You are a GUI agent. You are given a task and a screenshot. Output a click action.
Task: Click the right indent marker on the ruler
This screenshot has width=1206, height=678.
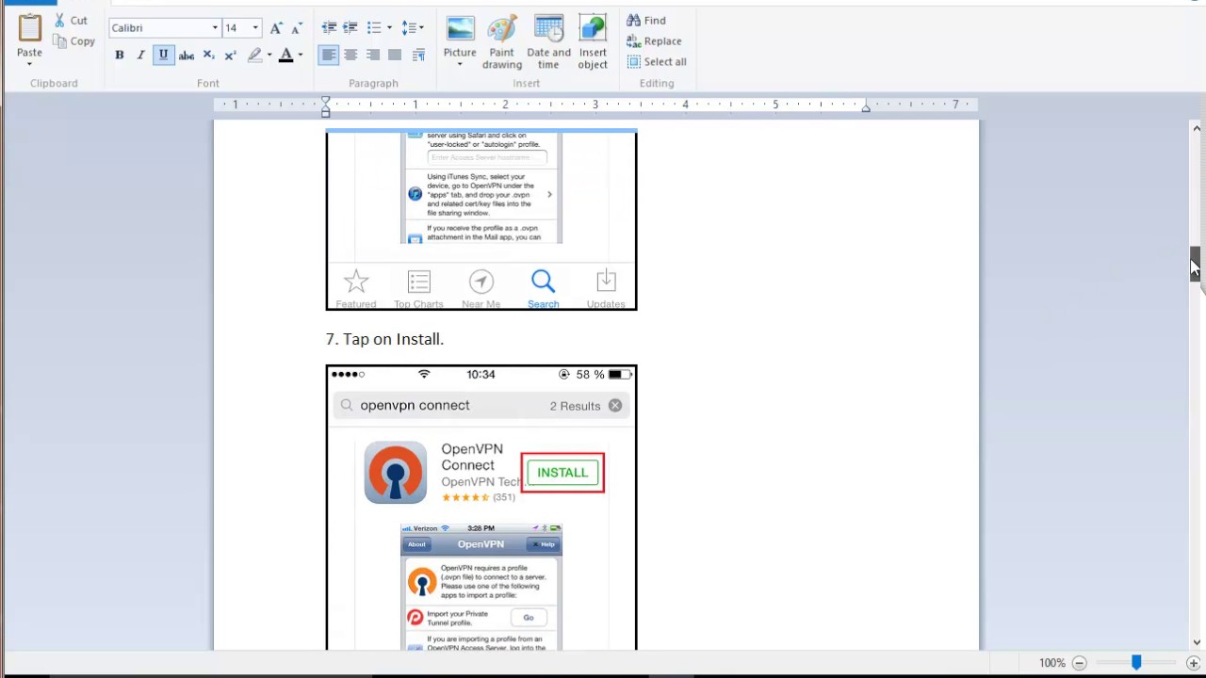pyautogui.click(x=866, y=108)
